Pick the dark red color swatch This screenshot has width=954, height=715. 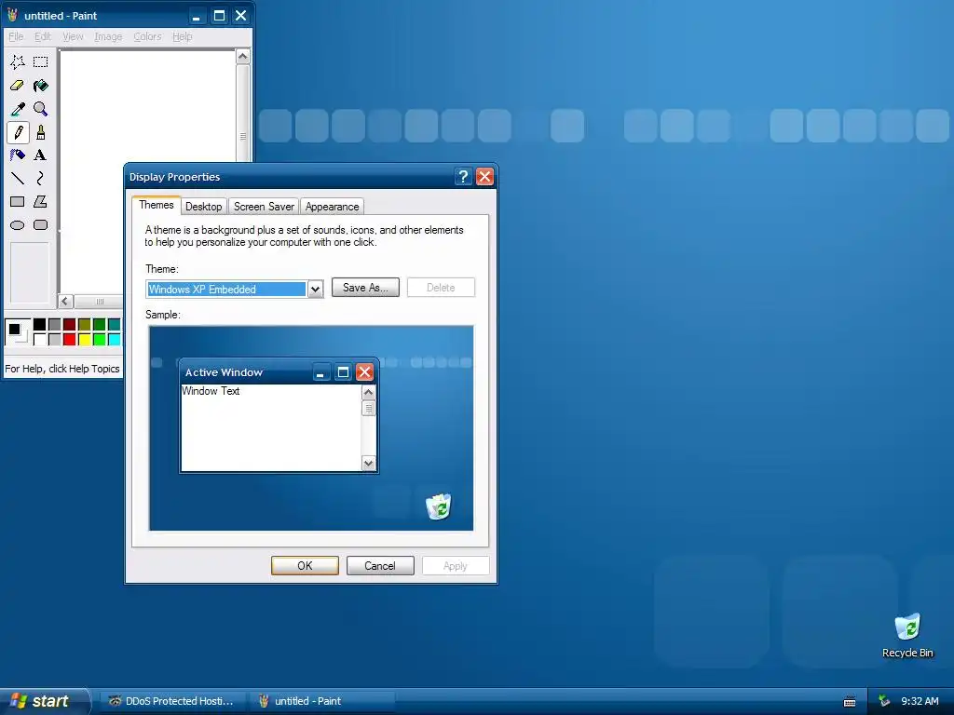[69, 324]
